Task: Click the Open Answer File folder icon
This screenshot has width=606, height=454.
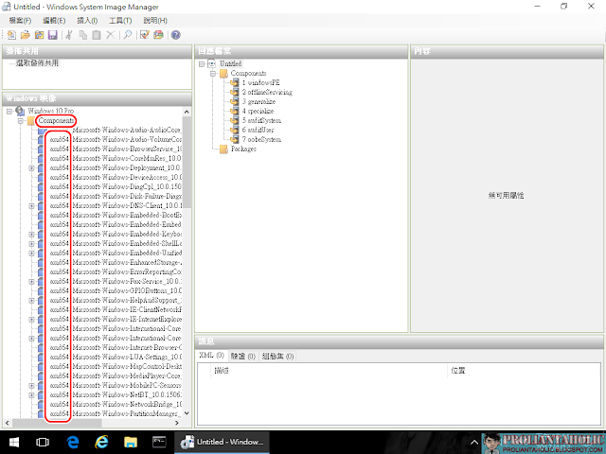Action: 26,35
